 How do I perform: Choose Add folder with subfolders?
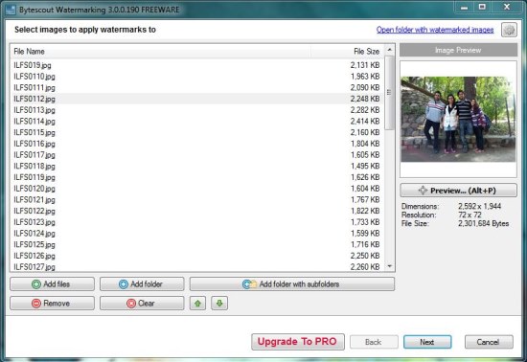(x=292, y=284)
